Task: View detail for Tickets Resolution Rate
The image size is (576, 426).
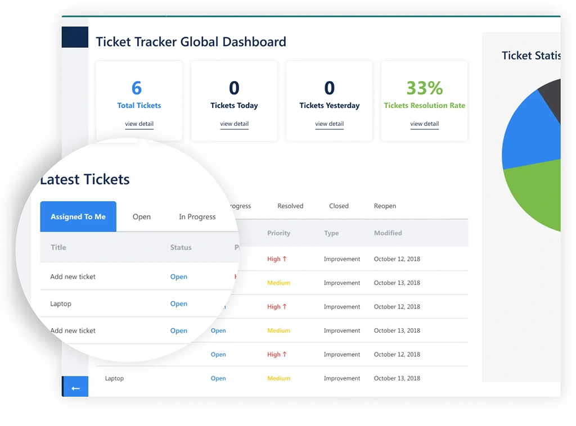Action: pos(424,124)
